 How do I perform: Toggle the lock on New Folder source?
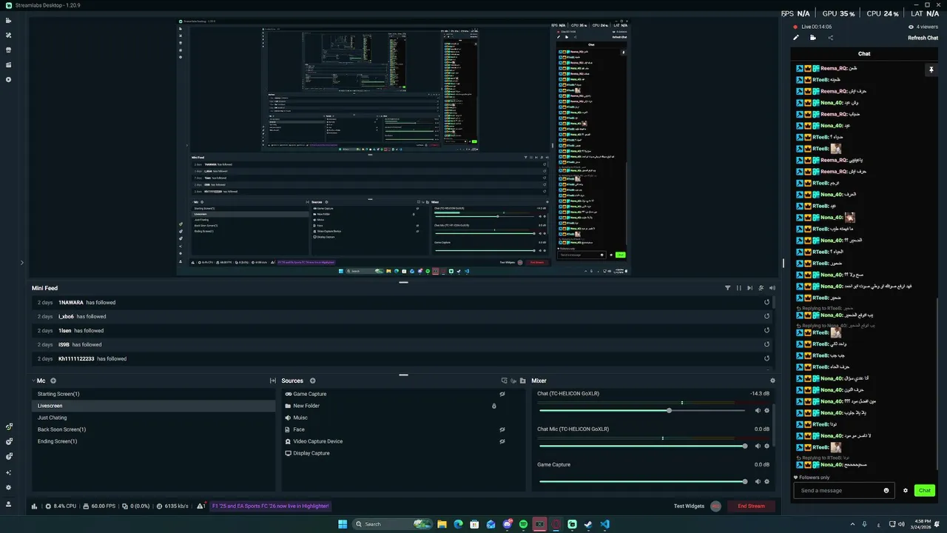coord(494,406)
